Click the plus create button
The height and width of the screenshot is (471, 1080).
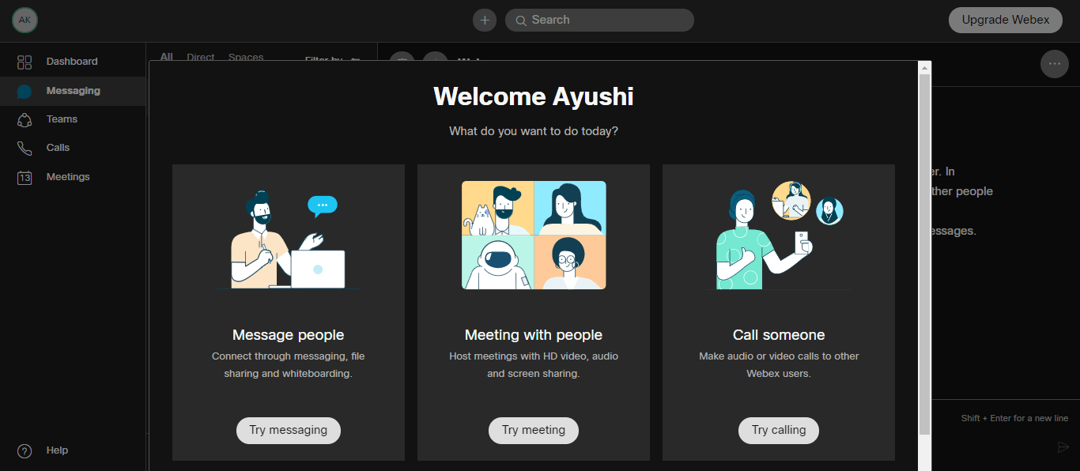[485, 20]
